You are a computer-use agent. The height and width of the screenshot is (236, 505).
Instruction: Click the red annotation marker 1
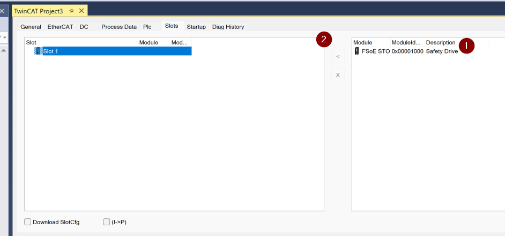[466, 46]
